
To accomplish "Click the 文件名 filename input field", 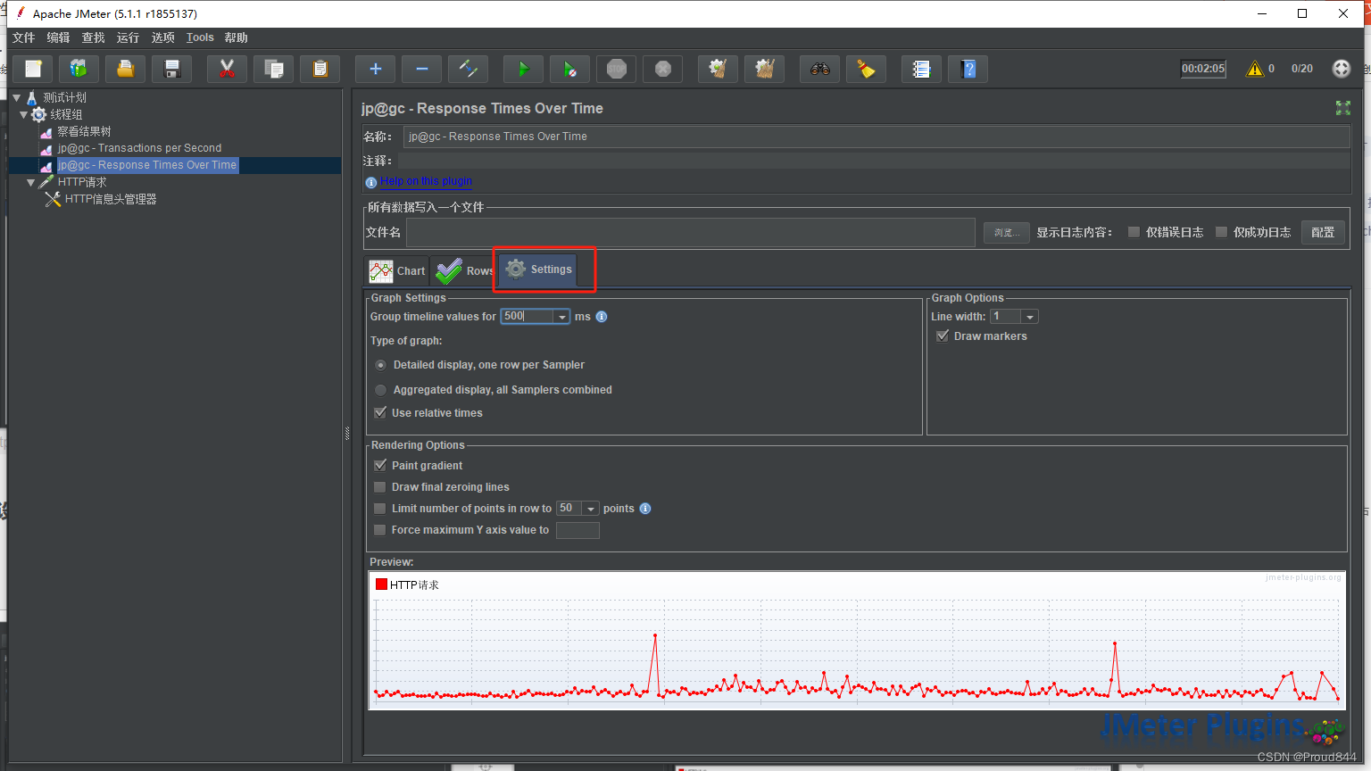I will click(691, 232).
